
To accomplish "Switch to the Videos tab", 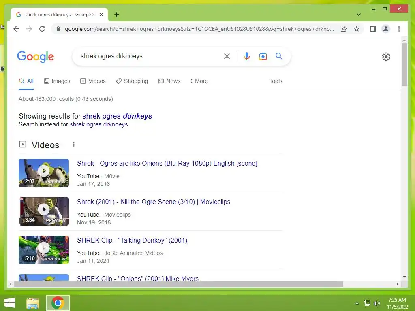I will [x=93, y=81].
